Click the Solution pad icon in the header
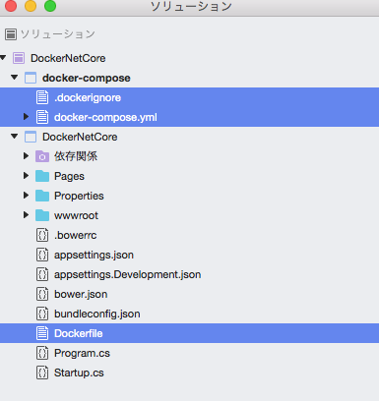Viewport: 379px width, 401px height. [11, 34]
